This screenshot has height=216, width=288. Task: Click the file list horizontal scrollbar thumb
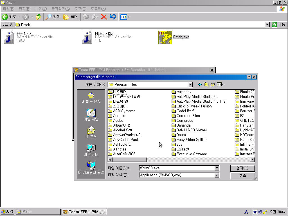click(x=129, y=160)
